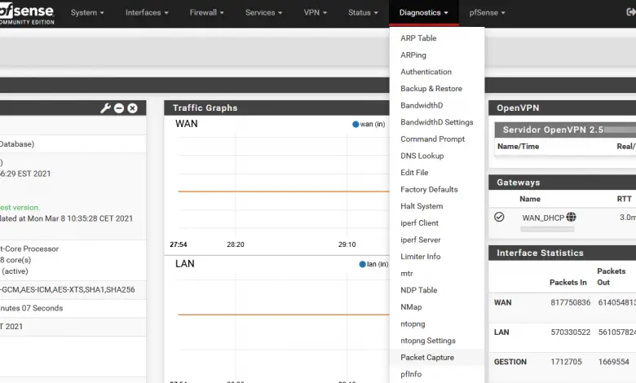Click WAN Packets In value 817750836

[570, 303]
